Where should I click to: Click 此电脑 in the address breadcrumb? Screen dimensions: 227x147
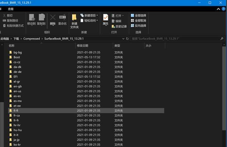click(x=5, y=39)
